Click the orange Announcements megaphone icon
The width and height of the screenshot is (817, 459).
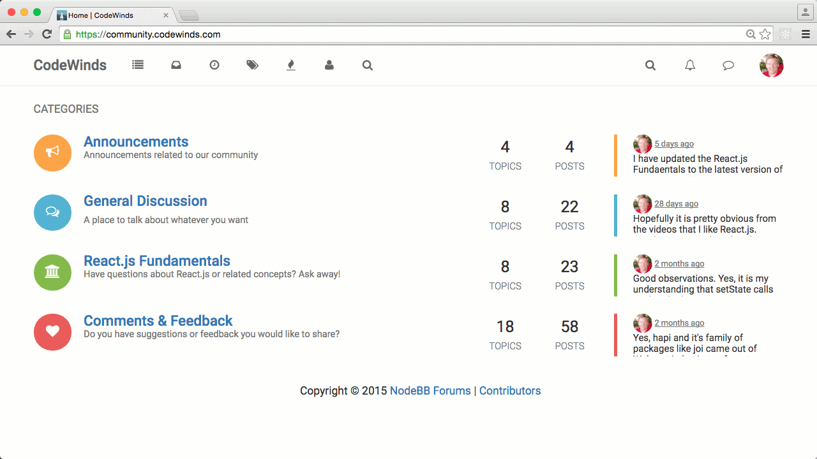click(x=52, y=153)
